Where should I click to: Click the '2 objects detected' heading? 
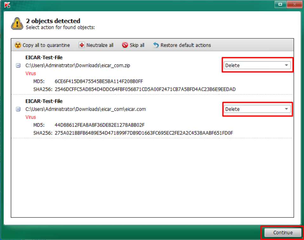pyautogui.click(x=53, y=21)
